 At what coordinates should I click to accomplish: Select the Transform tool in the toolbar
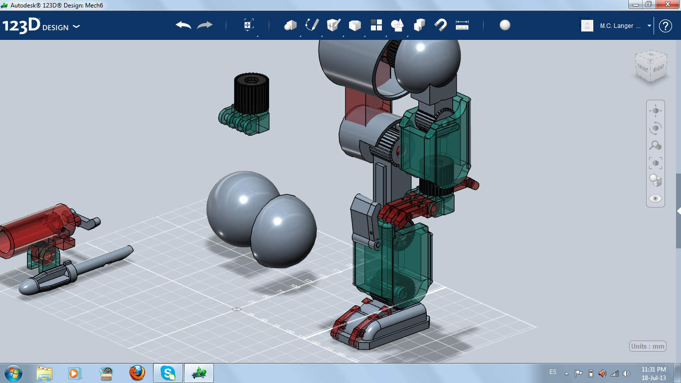click(x=249, y=25)
